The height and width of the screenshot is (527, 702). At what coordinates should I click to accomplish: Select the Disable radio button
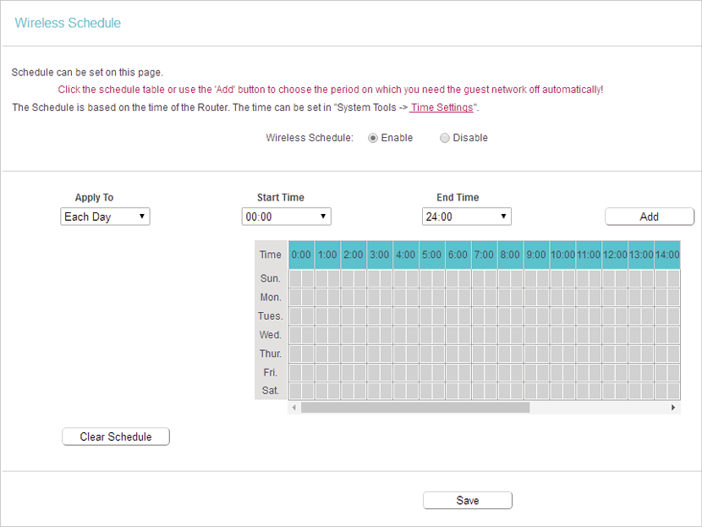point(444,138)
